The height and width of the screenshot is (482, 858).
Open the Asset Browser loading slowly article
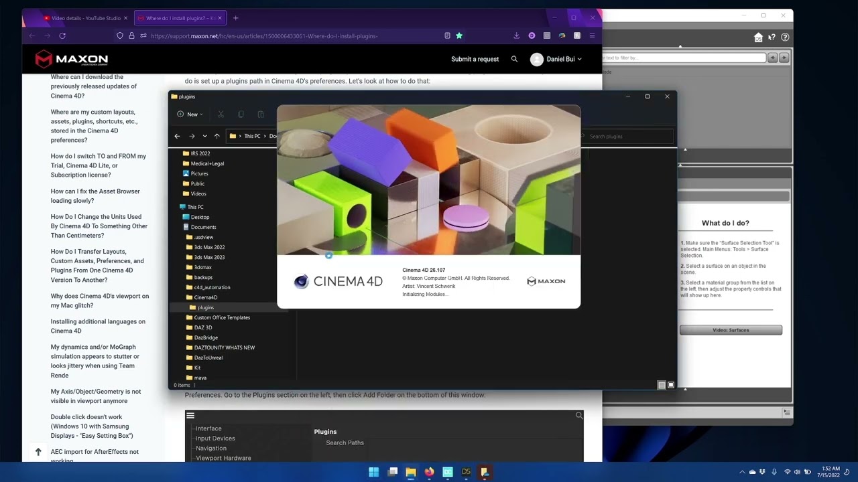pos(95,195)
